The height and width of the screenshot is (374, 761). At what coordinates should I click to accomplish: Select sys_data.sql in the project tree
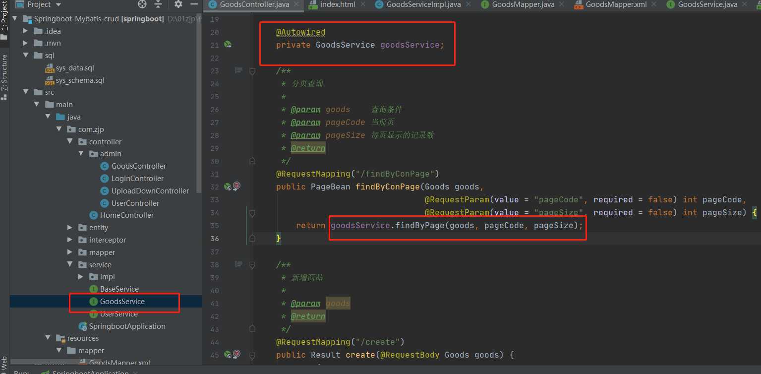coord(75,68)
